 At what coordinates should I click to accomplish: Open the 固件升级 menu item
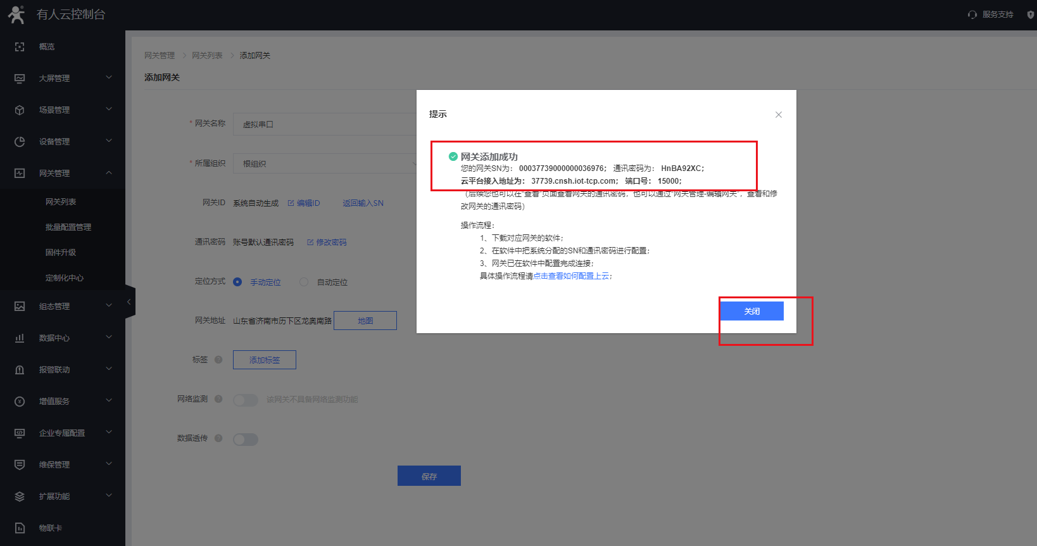point(61,253)
